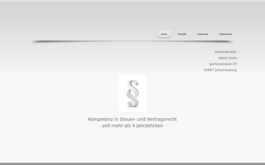Viewport: 265px width, 165px height.
Task: Click 'seit mehr als 4 Jahrzehnten' line
Action: tap(132, 125)
